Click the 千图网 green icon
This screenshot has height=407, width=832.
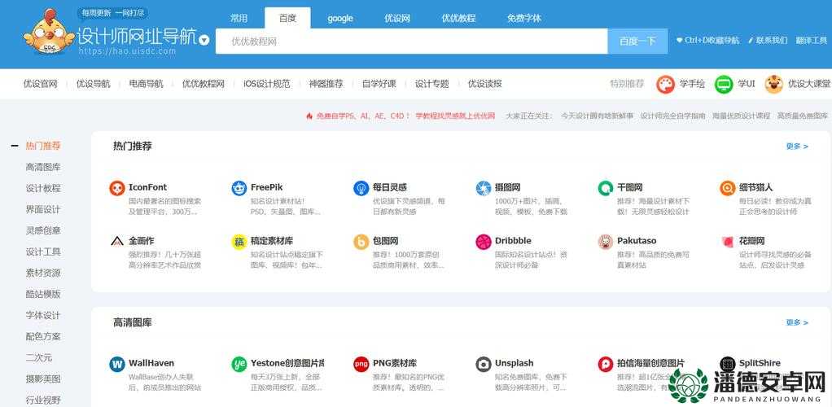[606, 188]
